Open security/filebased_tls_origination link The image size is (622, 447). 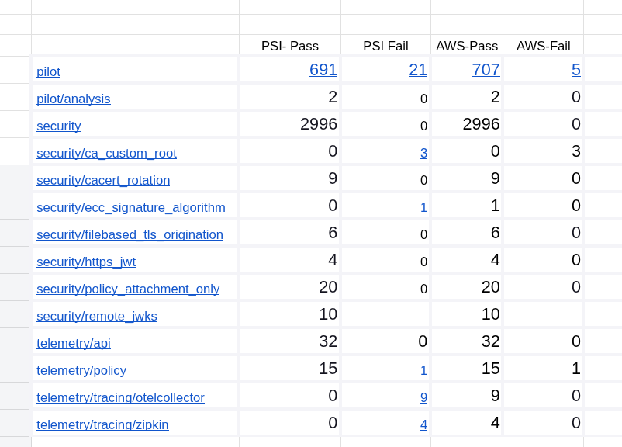pyautogui.click(x=130, y=234)
